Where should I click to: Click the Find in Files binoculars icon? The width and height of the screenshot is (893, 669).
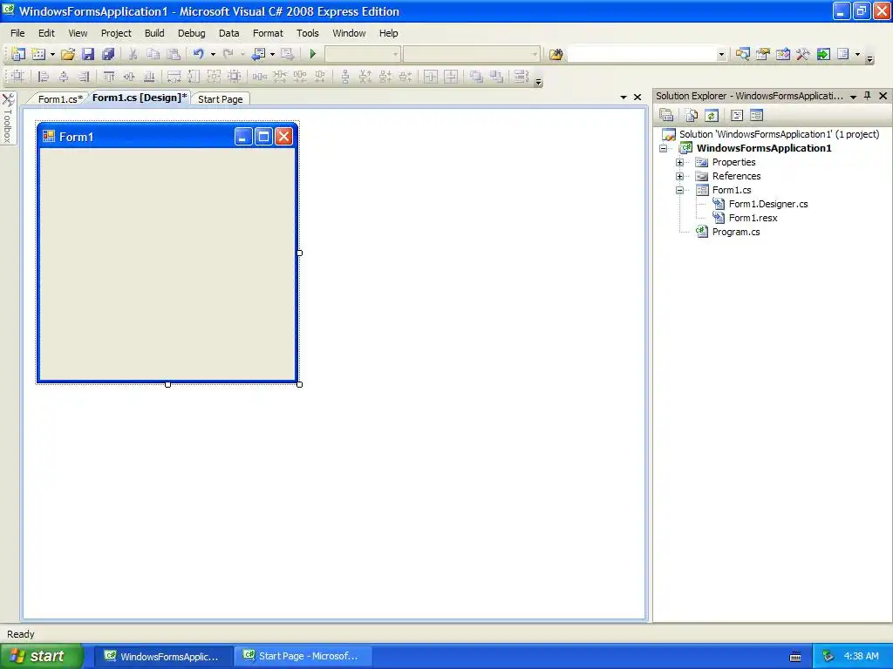tap(556, 54)
